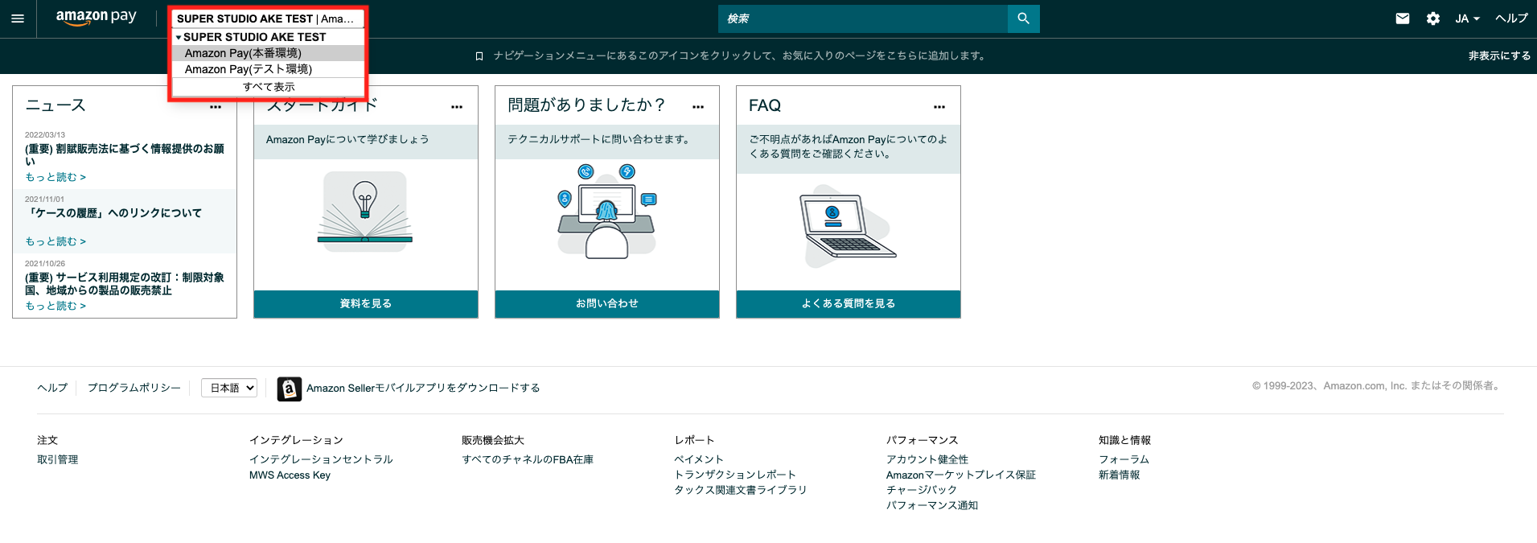Click もっと読む under the 2021/10/26 news
This screenshot has height=543, width=1537.
55,306
